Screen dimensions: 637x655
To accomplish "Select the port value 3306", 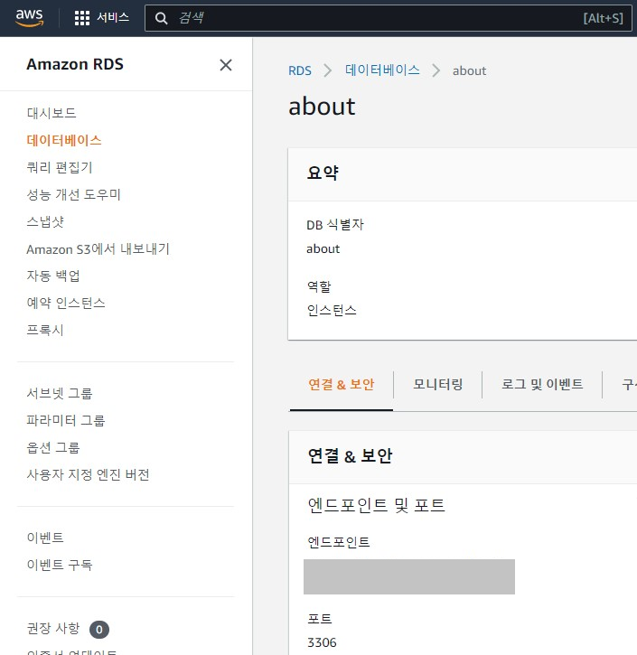I will pyautogui.click(x=322, y=642).
